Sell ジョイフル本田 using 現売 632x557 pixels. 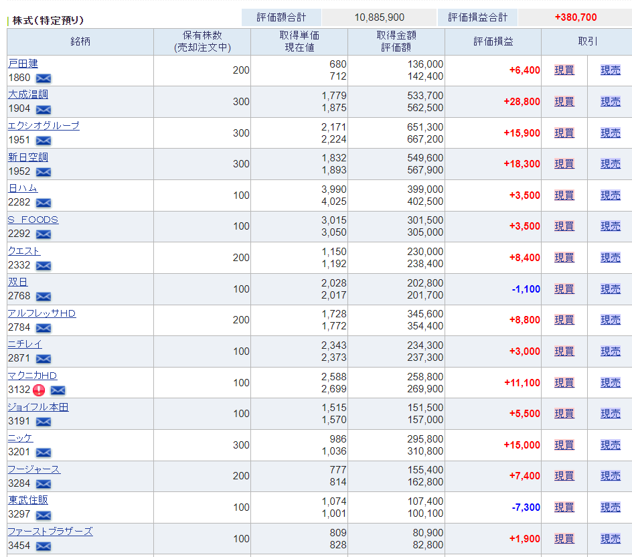click(x=611, y=414)
